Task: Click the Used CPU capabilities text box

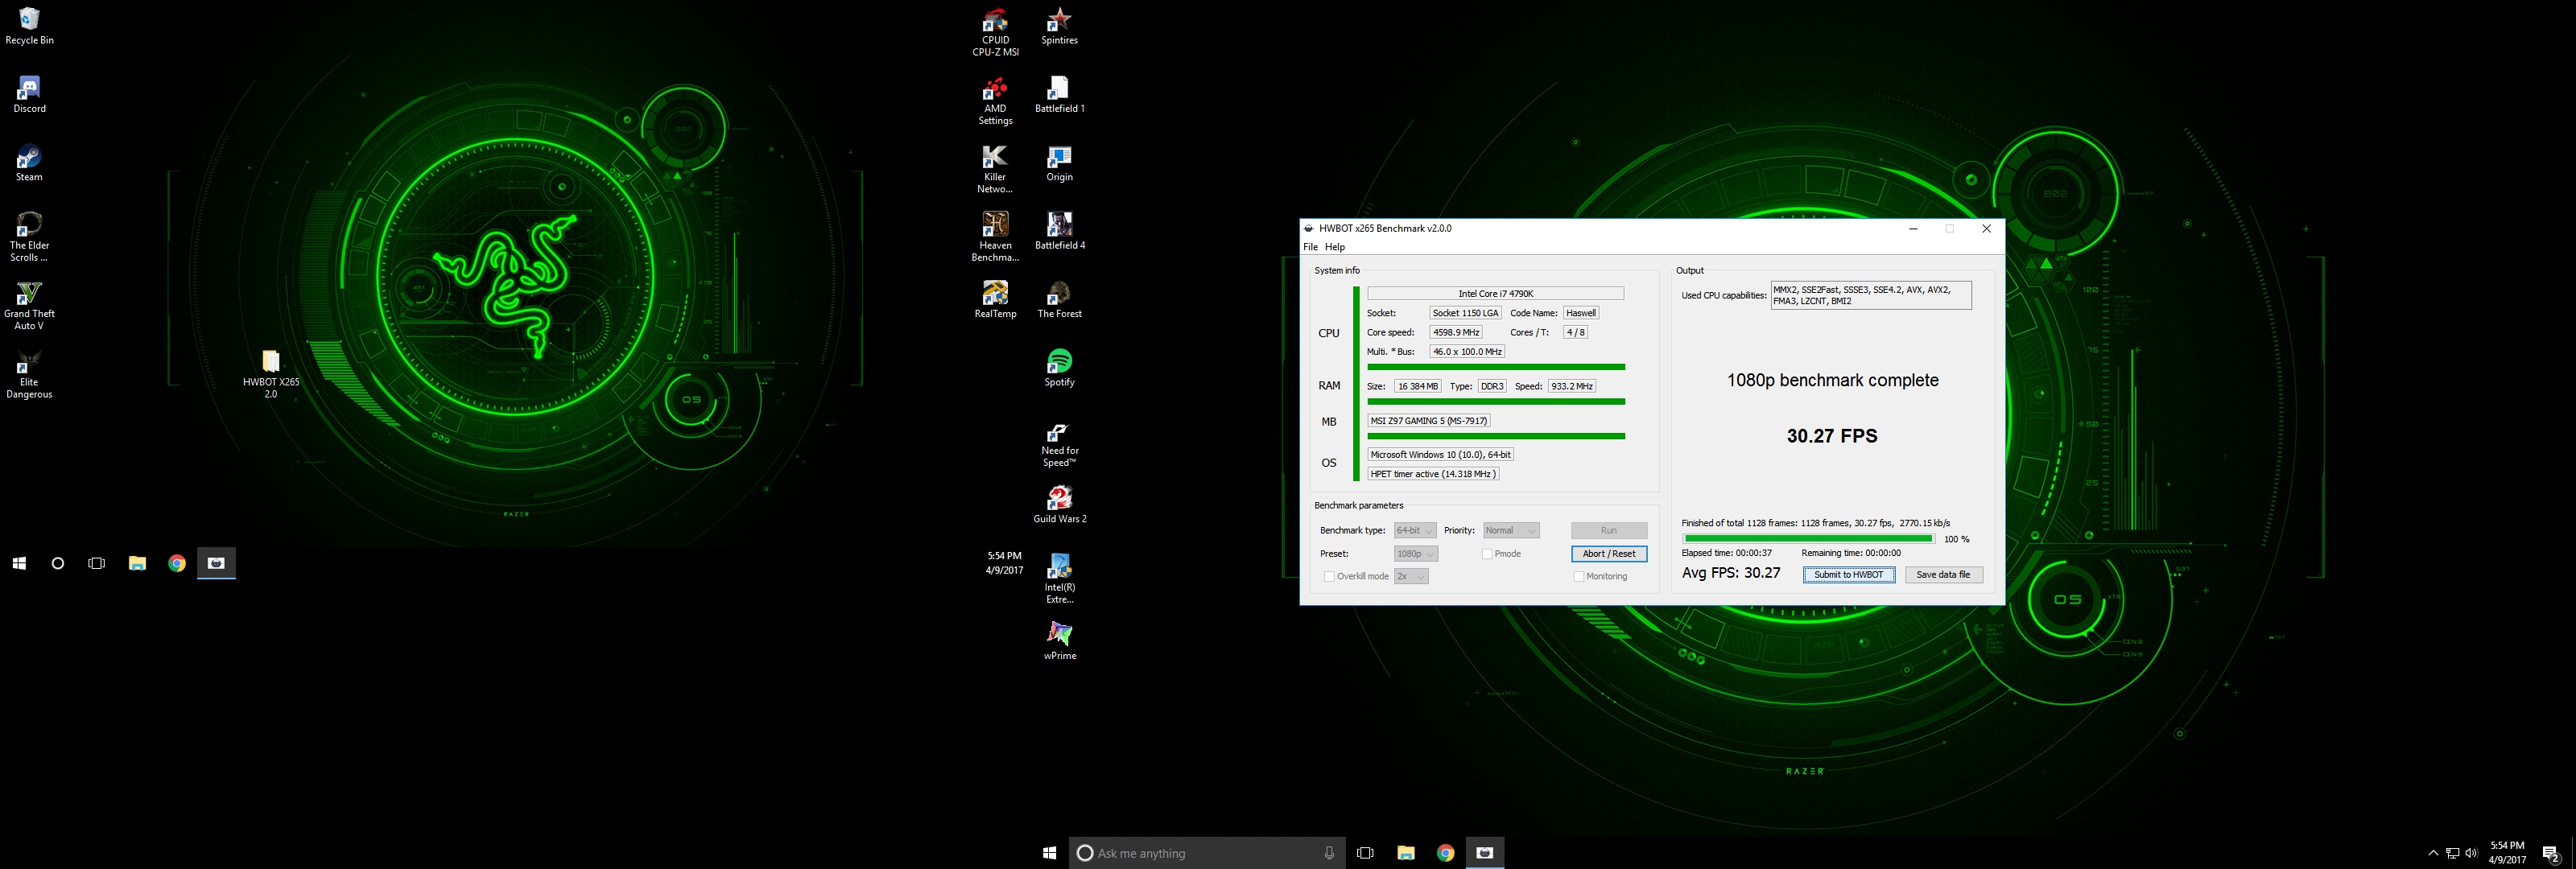Action: point(1871,295)
